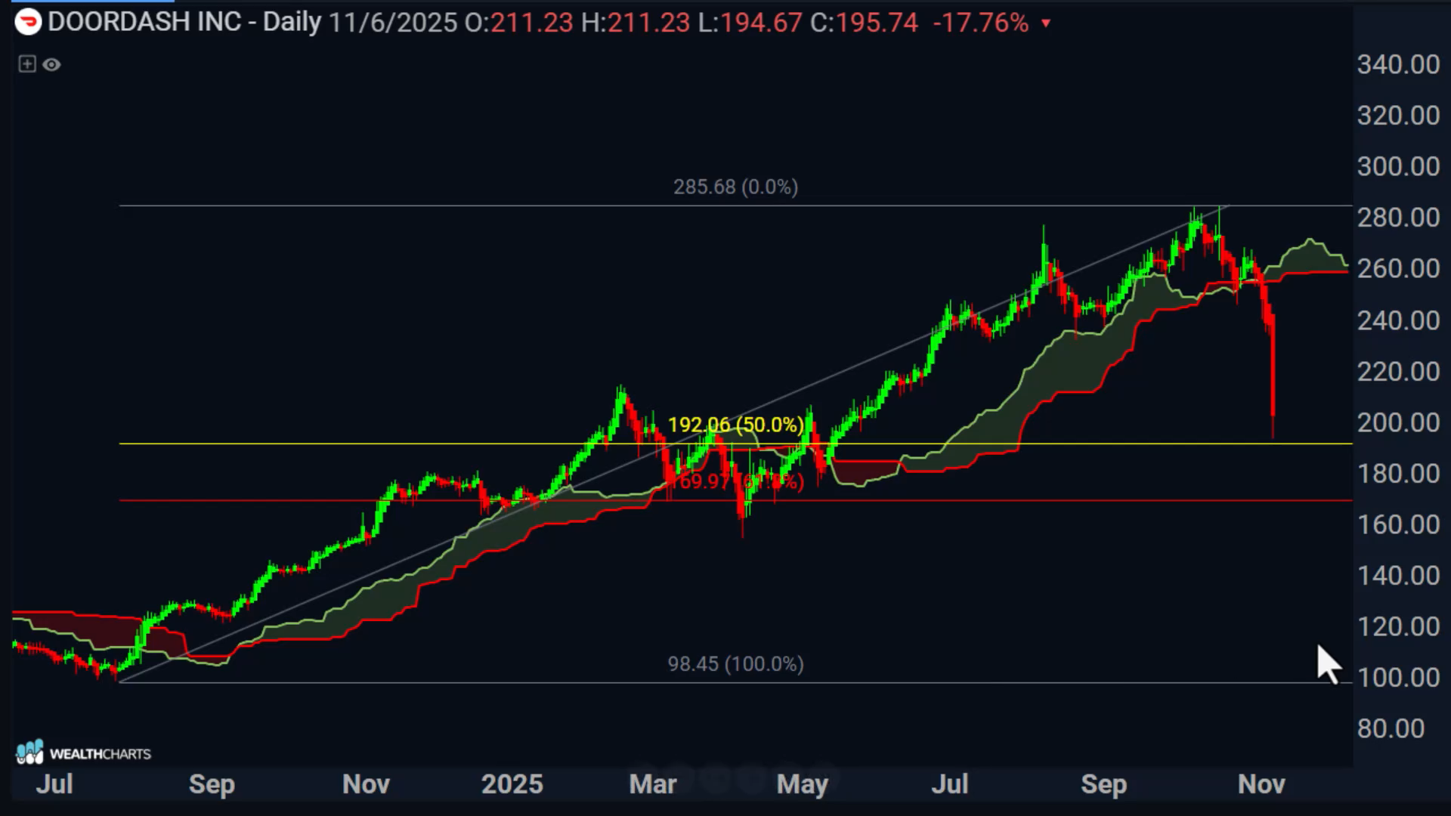Click the 340.00 price axis label

[1397, 64]
